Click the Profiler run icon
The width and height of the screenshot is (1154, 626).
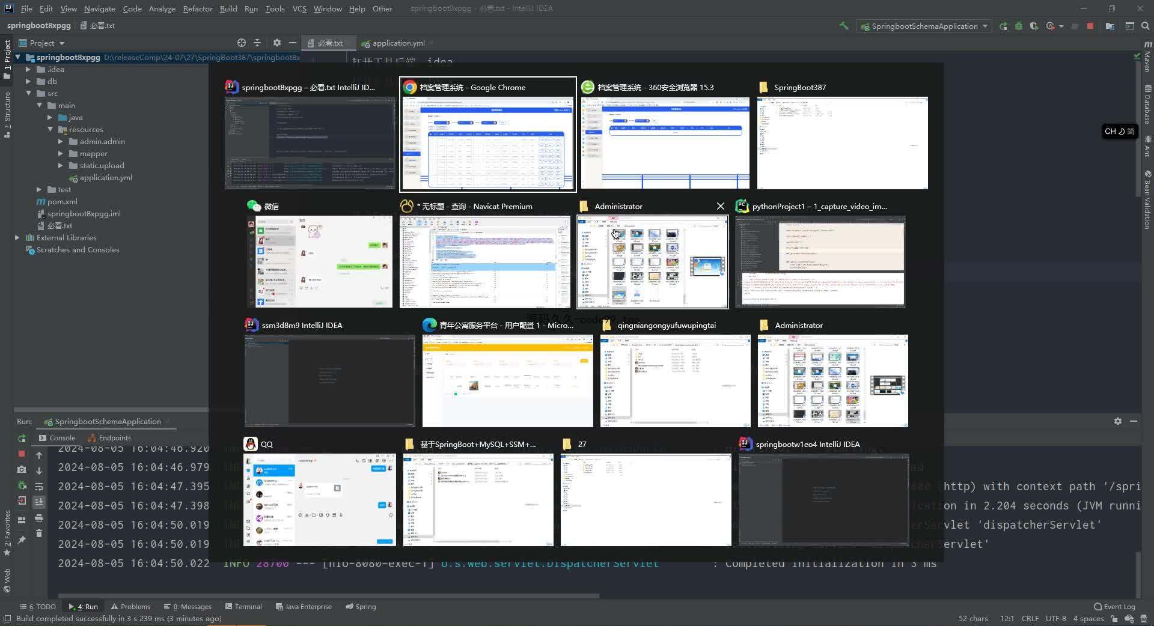point(1051,26)
